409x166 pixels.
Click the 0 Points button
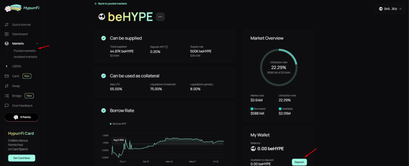22,117
